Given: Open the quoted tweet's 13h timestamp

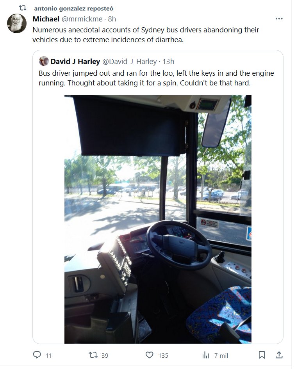Looking at the screenshot, I should (x=168, y=61).
